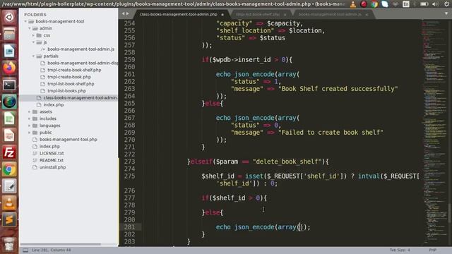Open the Wi-Fi network indicator
This screenshot has width=452, height=254.
(x=395, y=4)
